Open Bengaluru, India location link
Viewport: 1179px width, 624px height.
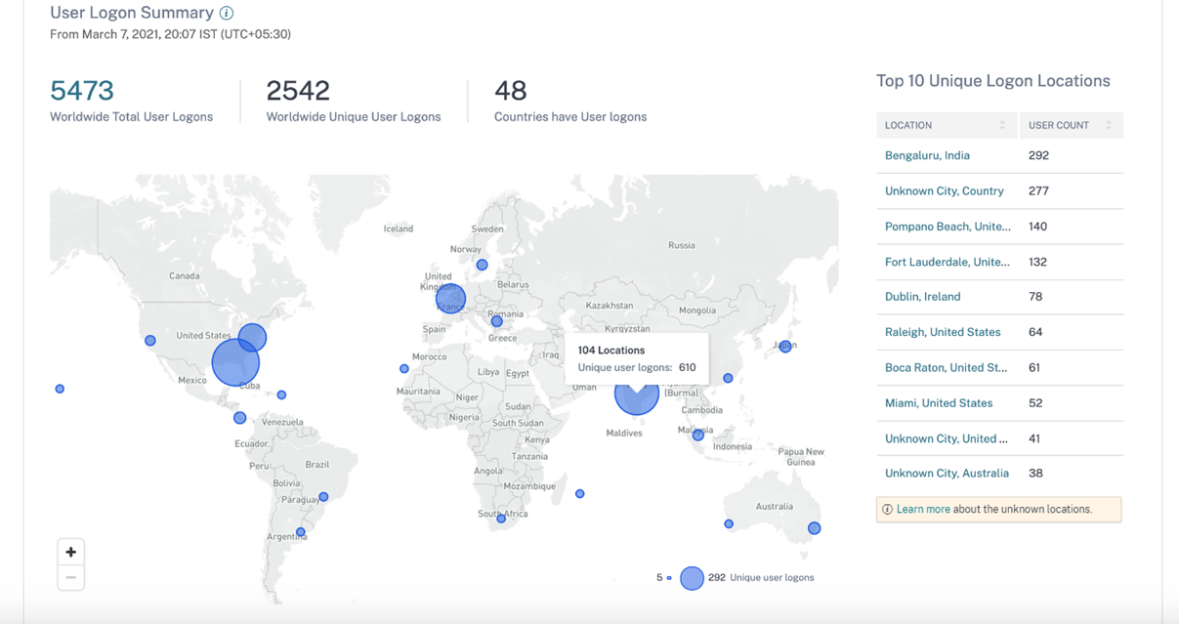(927, 155)
